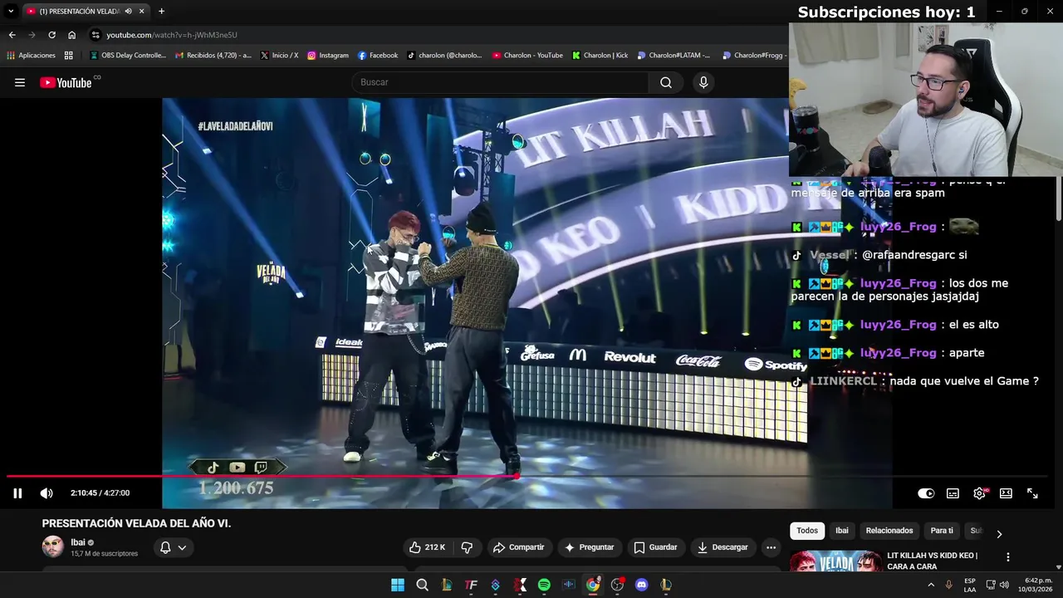Open more actions three-dot menu
The width and height of the screenshot is (1063, 598).
click(771, 547)
